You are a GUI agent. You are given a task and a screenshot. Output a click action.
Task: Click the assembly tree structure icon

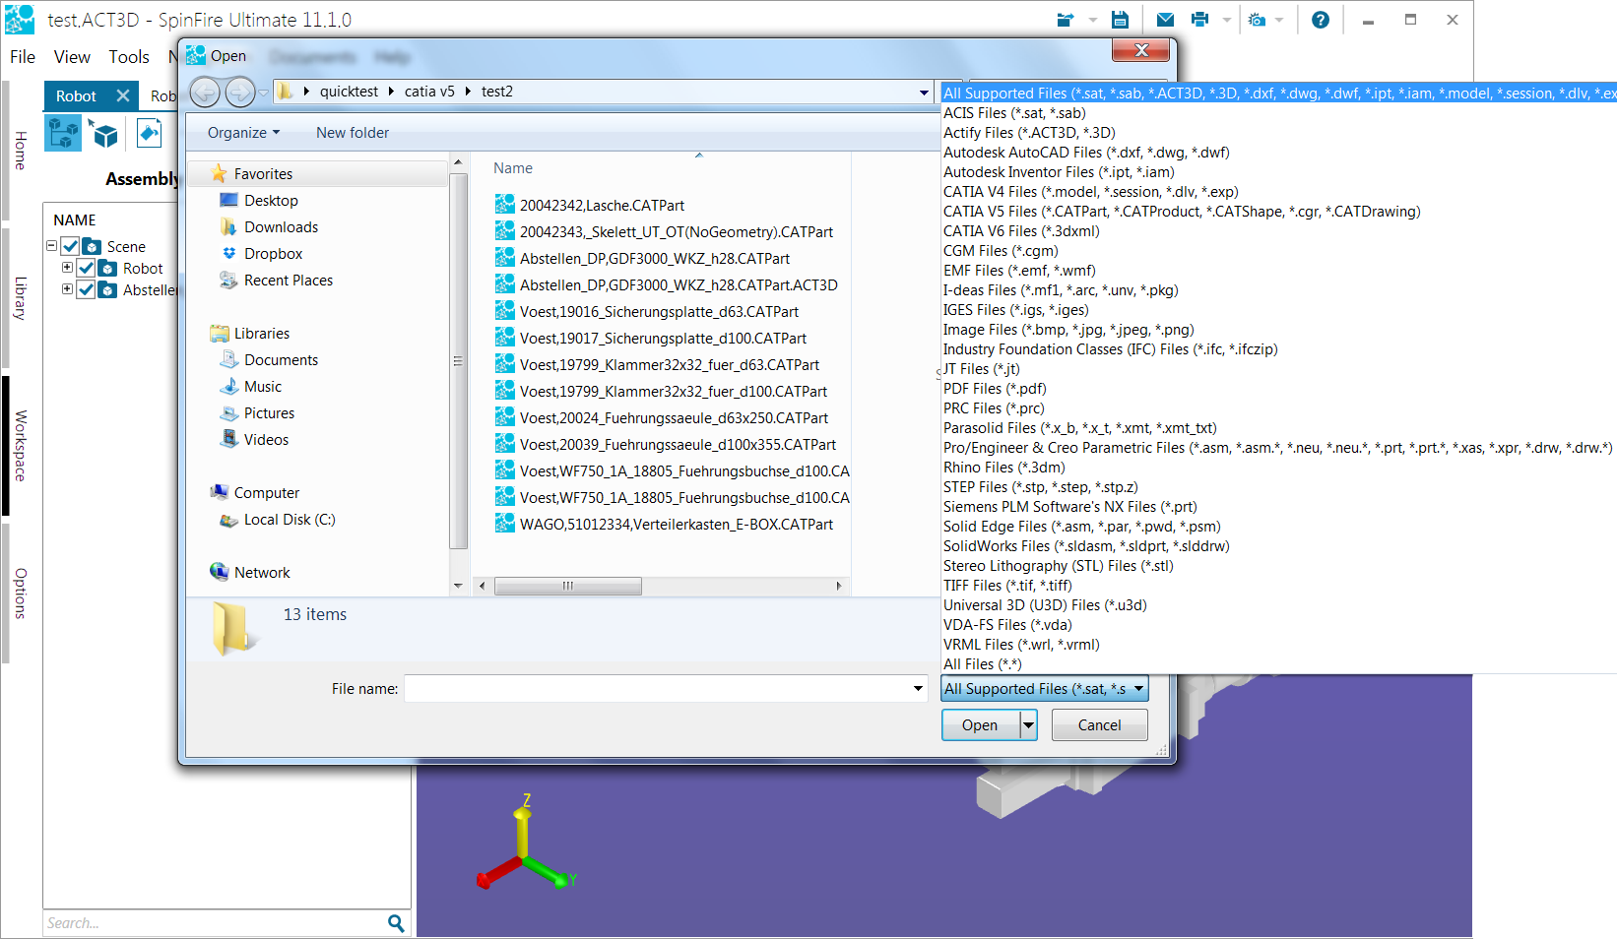pyautogui.click(x=64, y=133)
